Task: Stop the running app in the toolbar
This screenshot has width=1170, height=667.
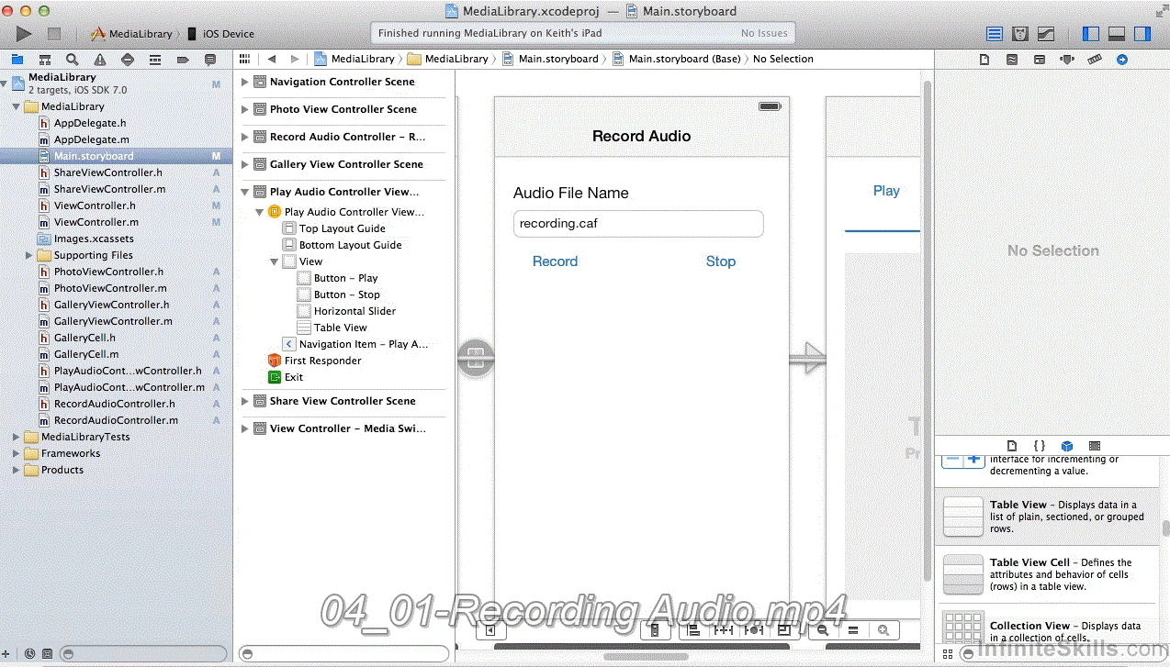Action: (54, 34)
